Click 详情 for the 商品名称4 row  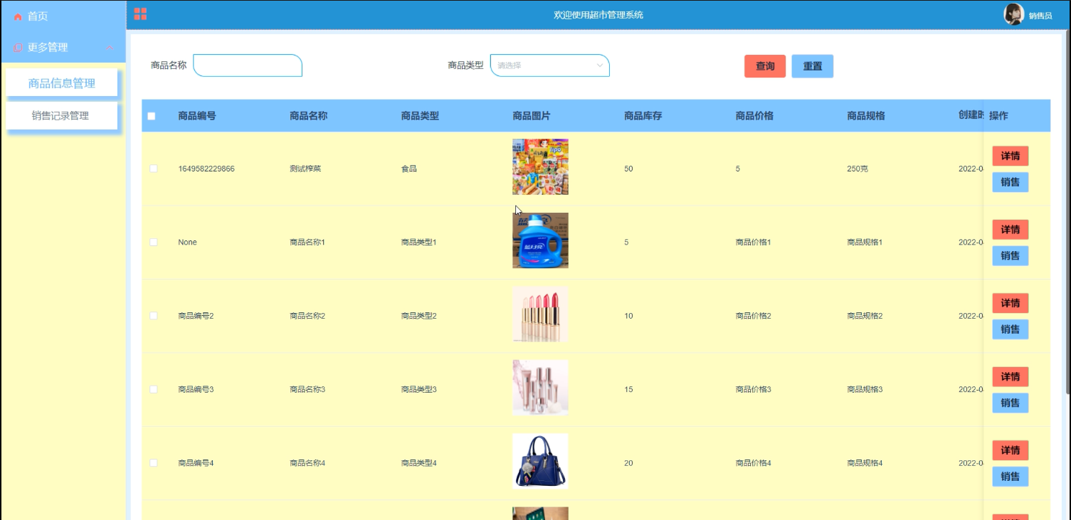pyautogui.click(x=1011, y=450)
